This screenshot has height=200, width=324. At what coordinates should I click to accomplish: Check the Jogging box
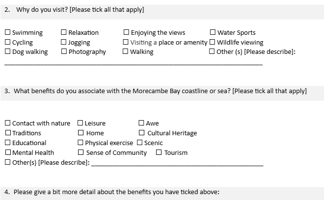64,42
